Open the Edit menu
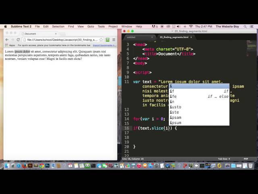Viewport: 258px width, 194px height. [46, 26]
